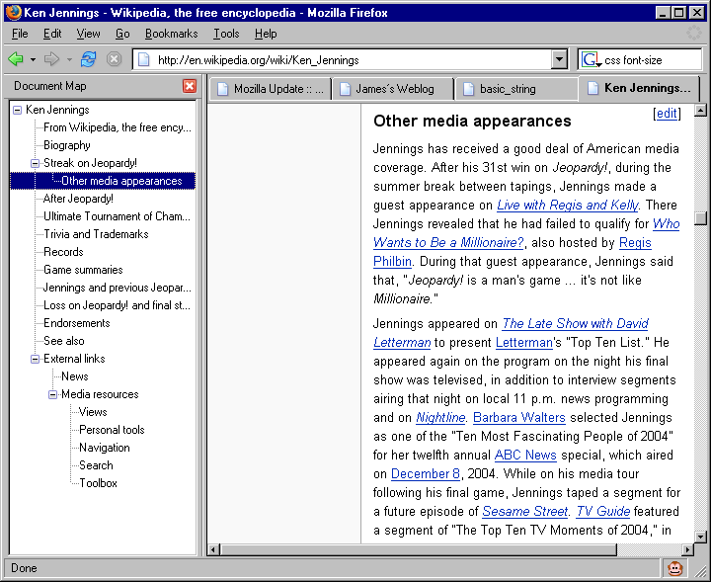Screen dimensions: 711x582
Task: Select Biography in the Document Map
Action: pyautogui.click(x=67, y=145)
